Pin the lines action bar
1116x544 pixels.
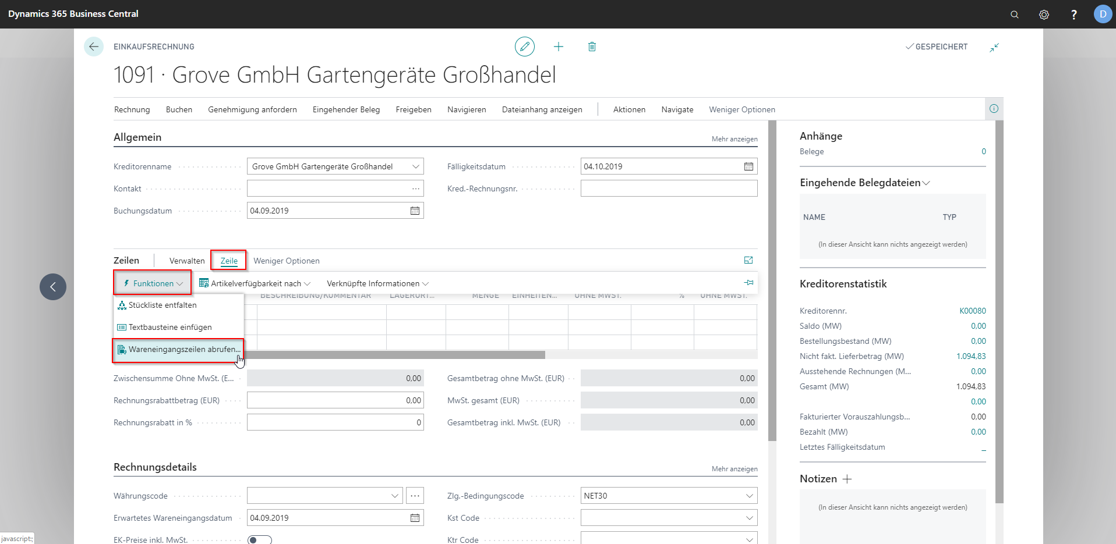click(x=748, y=283)
